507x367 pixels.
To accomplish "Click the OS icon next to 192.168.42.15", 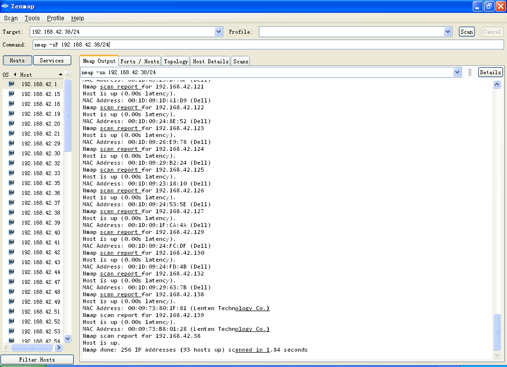I will [11, 93].
